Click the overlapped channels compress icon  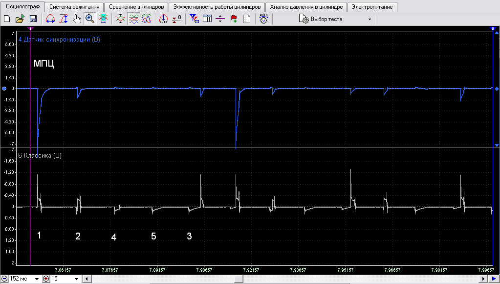coord(120,19)
